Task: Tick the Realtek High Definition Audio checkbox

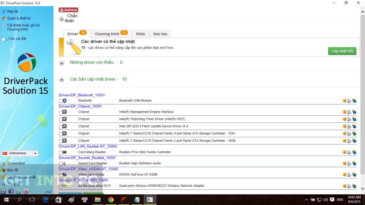Action: pos(61,164)
